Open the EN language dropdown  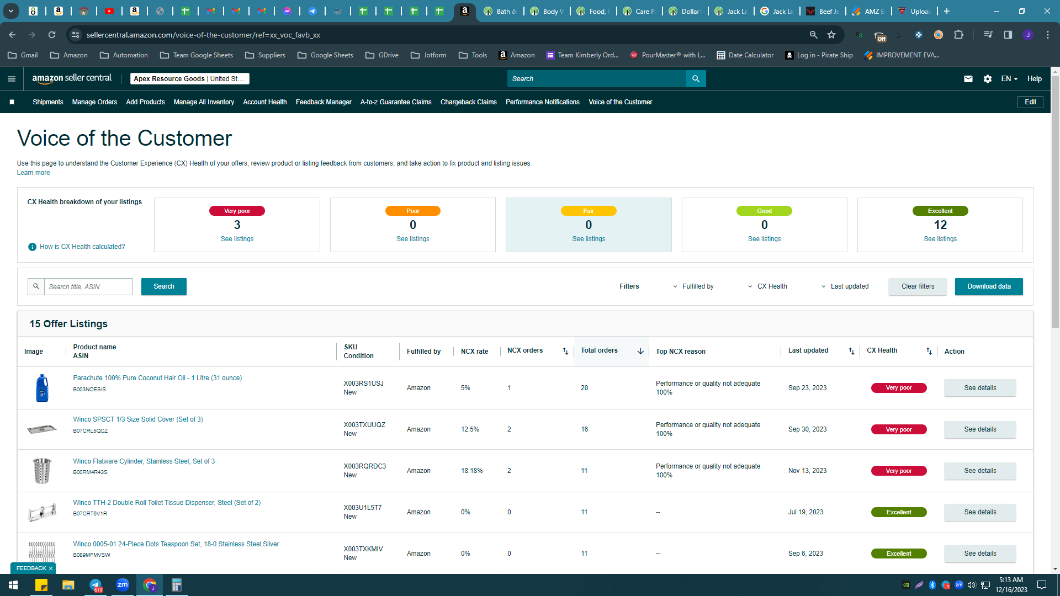[1009, 79]
